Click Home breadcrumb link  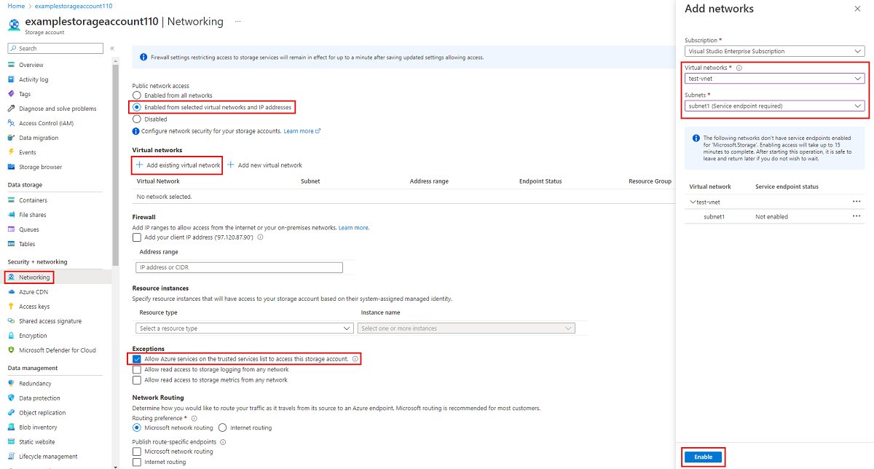point(15,6)
